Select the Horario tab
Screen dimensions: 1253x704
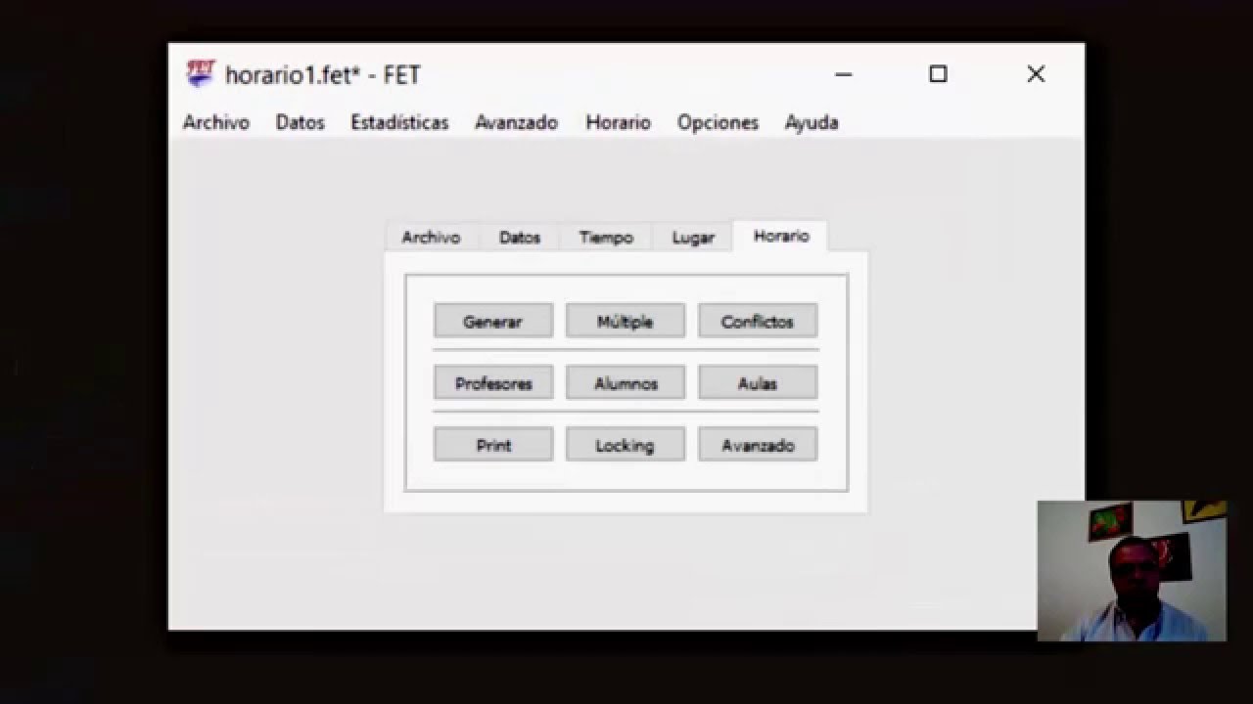click(781, 236)
